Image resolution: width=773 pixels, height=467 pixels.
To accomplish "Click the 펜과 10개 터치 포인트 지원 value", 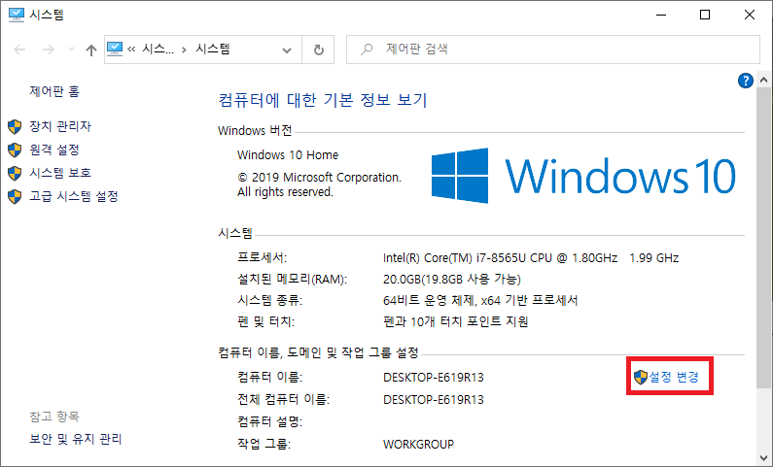I will point(456,321).
